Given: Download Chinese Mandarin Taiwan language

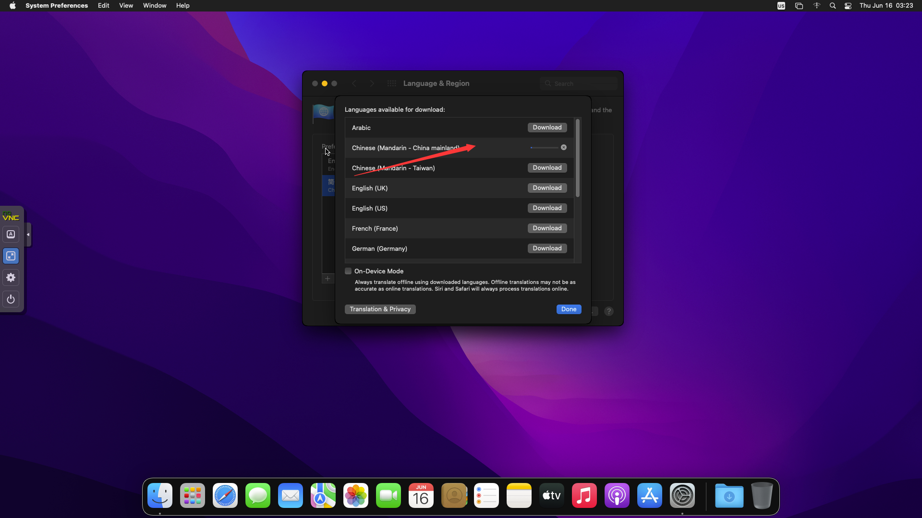Looking at the screenshot, I should (547, 168).
